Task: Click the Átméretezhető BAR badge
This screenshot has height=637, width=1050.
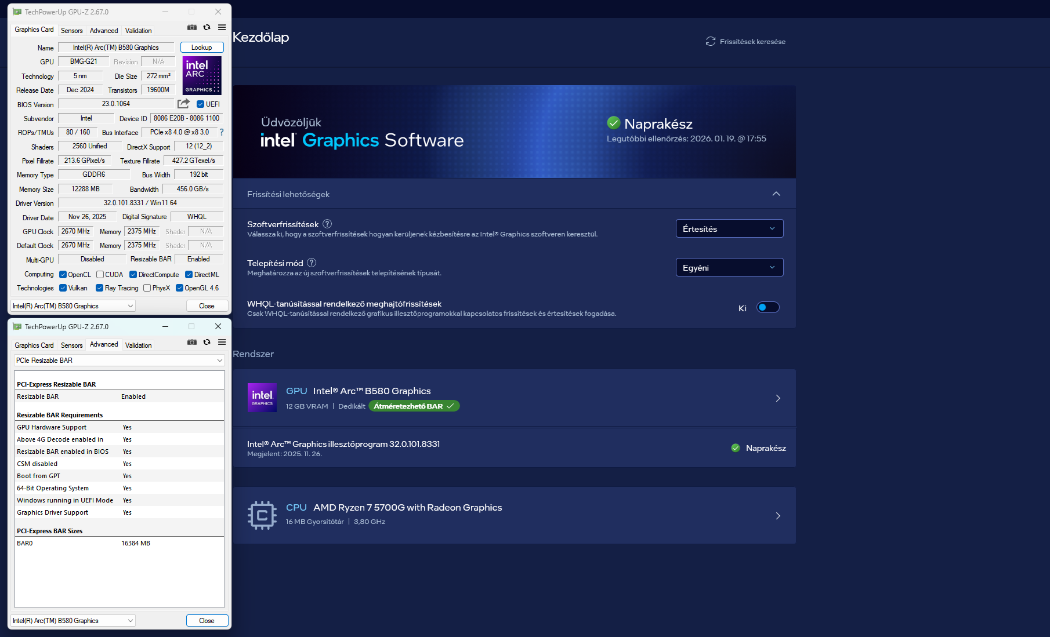Action: click(x=414, y=406)
